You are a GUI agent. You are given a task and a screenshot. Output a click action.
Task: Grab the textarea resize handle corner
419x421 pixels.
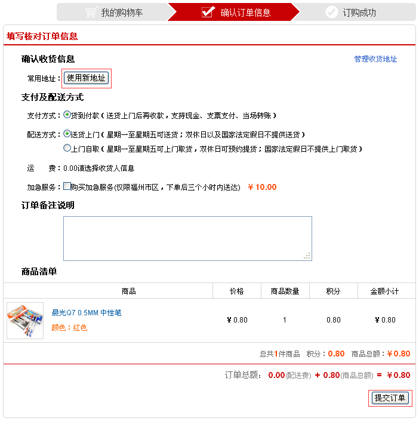coord(307,256)
